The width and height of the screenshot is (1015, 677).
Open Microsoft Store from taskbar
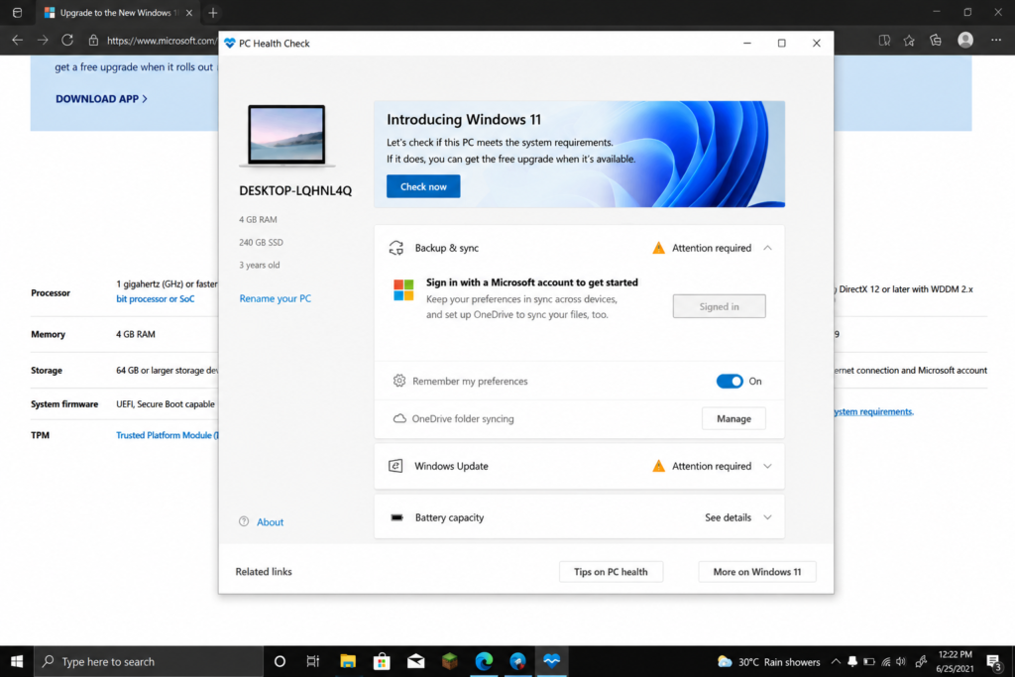pos(382,661)
